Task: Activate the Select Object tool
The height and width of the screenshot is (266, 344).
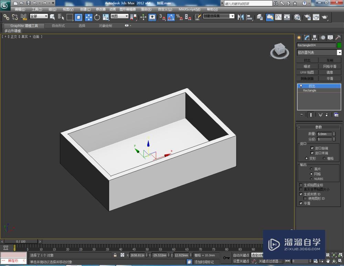Action: coord(53,17)
